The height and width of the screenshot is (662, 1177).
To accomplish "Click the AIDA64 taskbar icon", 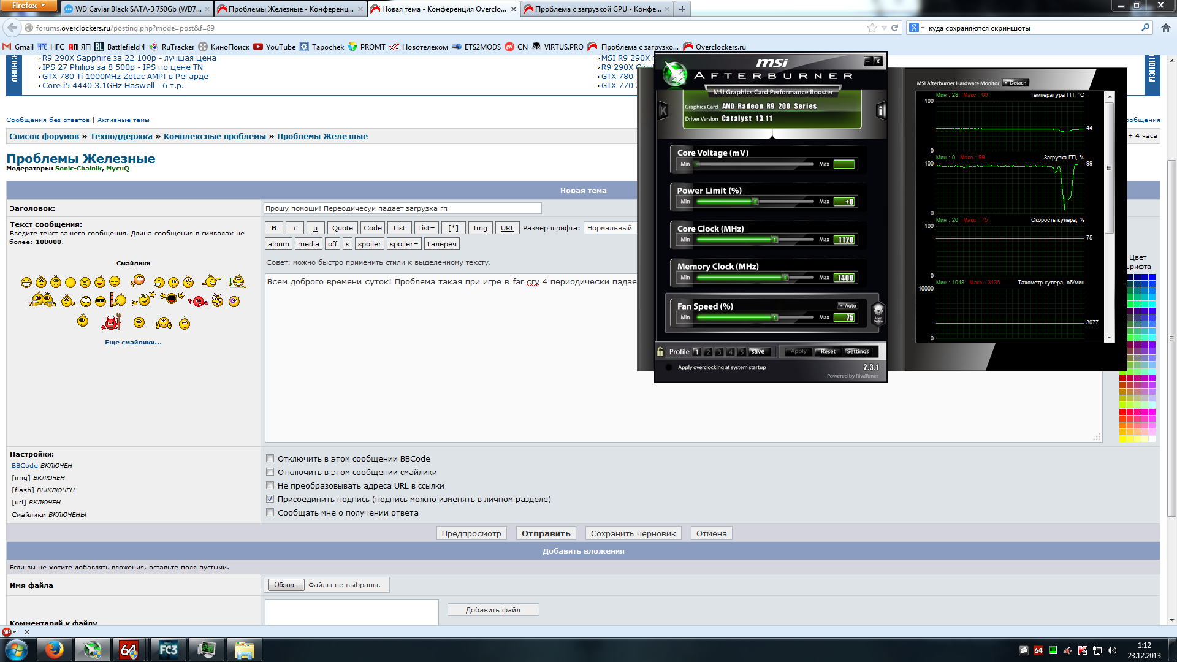I will point(129,650).
